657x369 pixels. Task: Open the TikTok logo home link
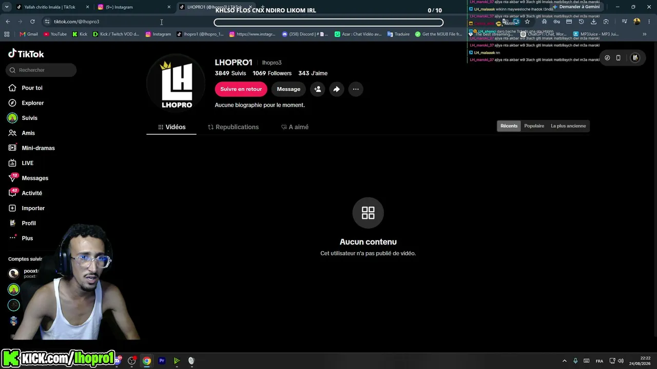click(x=26, y=54)
